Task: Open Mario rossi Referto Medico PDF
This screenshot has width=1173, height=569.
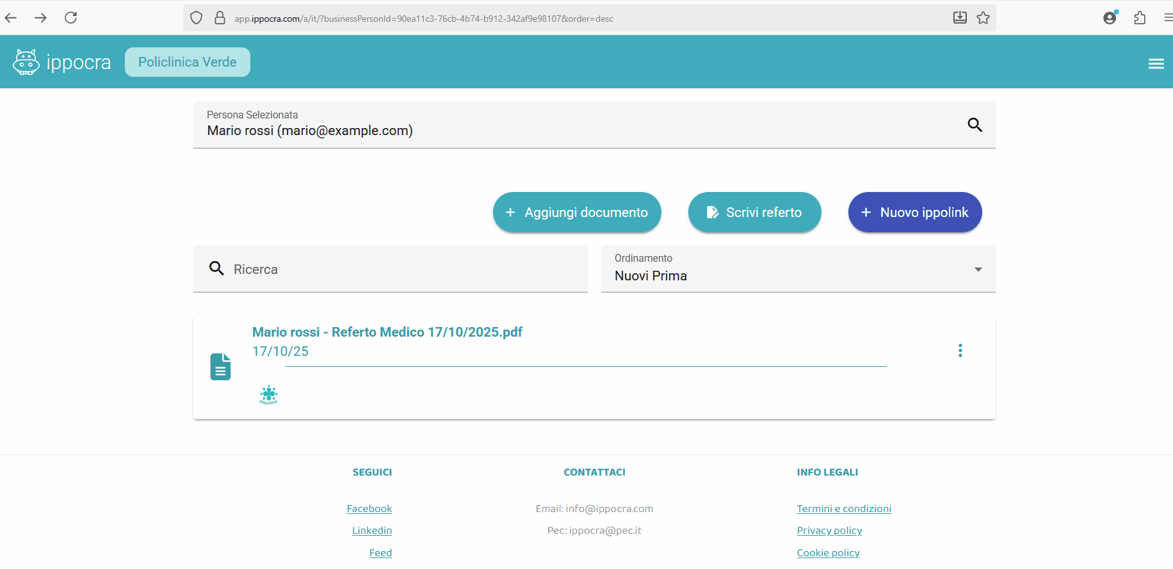Action: (387, 332)
